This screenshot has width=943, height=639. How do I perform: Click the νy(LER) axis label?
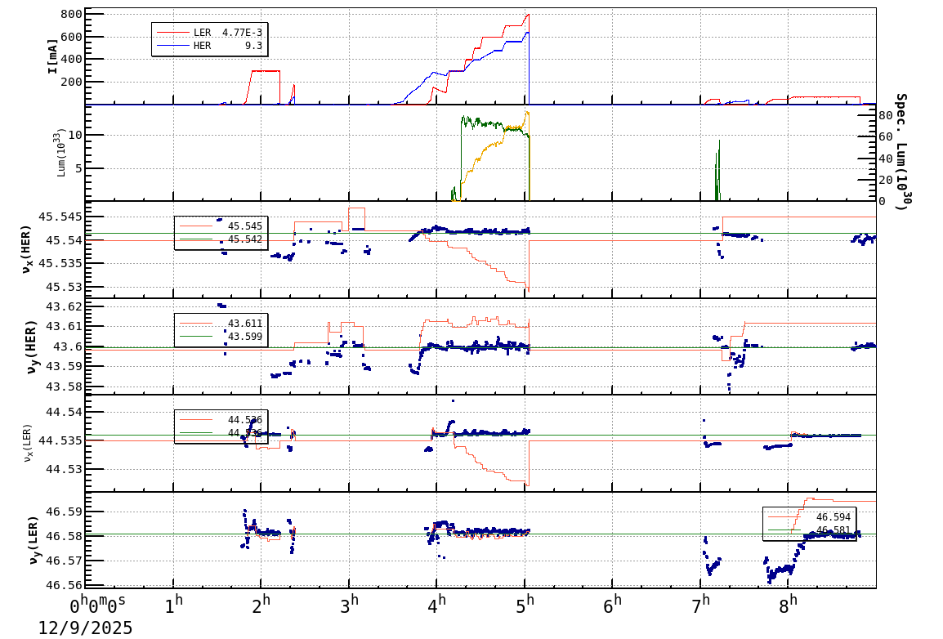(x=32, y=540)
